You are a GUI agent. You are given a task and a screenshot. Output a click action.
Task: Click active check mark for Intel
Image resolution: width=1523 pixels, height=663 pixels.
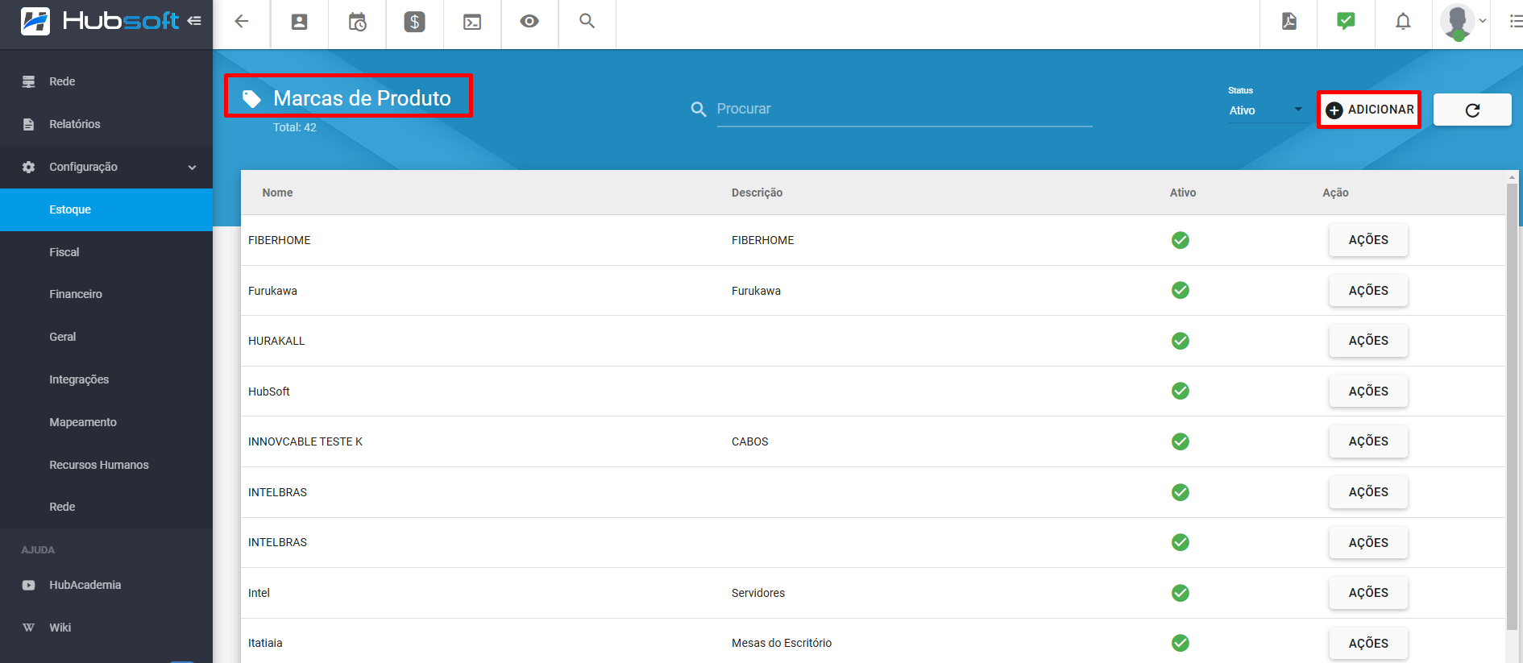click(x=1181, y=593)
